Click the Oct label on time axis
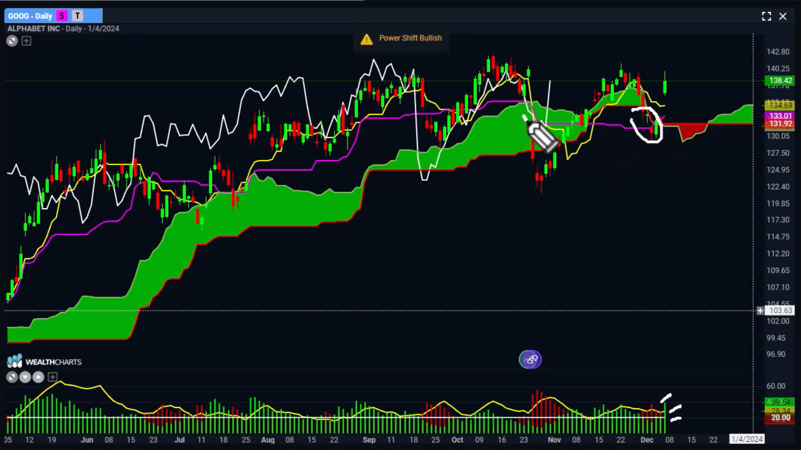Image resolution: width=801 pixels, height=450 pixels. (x=457, y=440)
